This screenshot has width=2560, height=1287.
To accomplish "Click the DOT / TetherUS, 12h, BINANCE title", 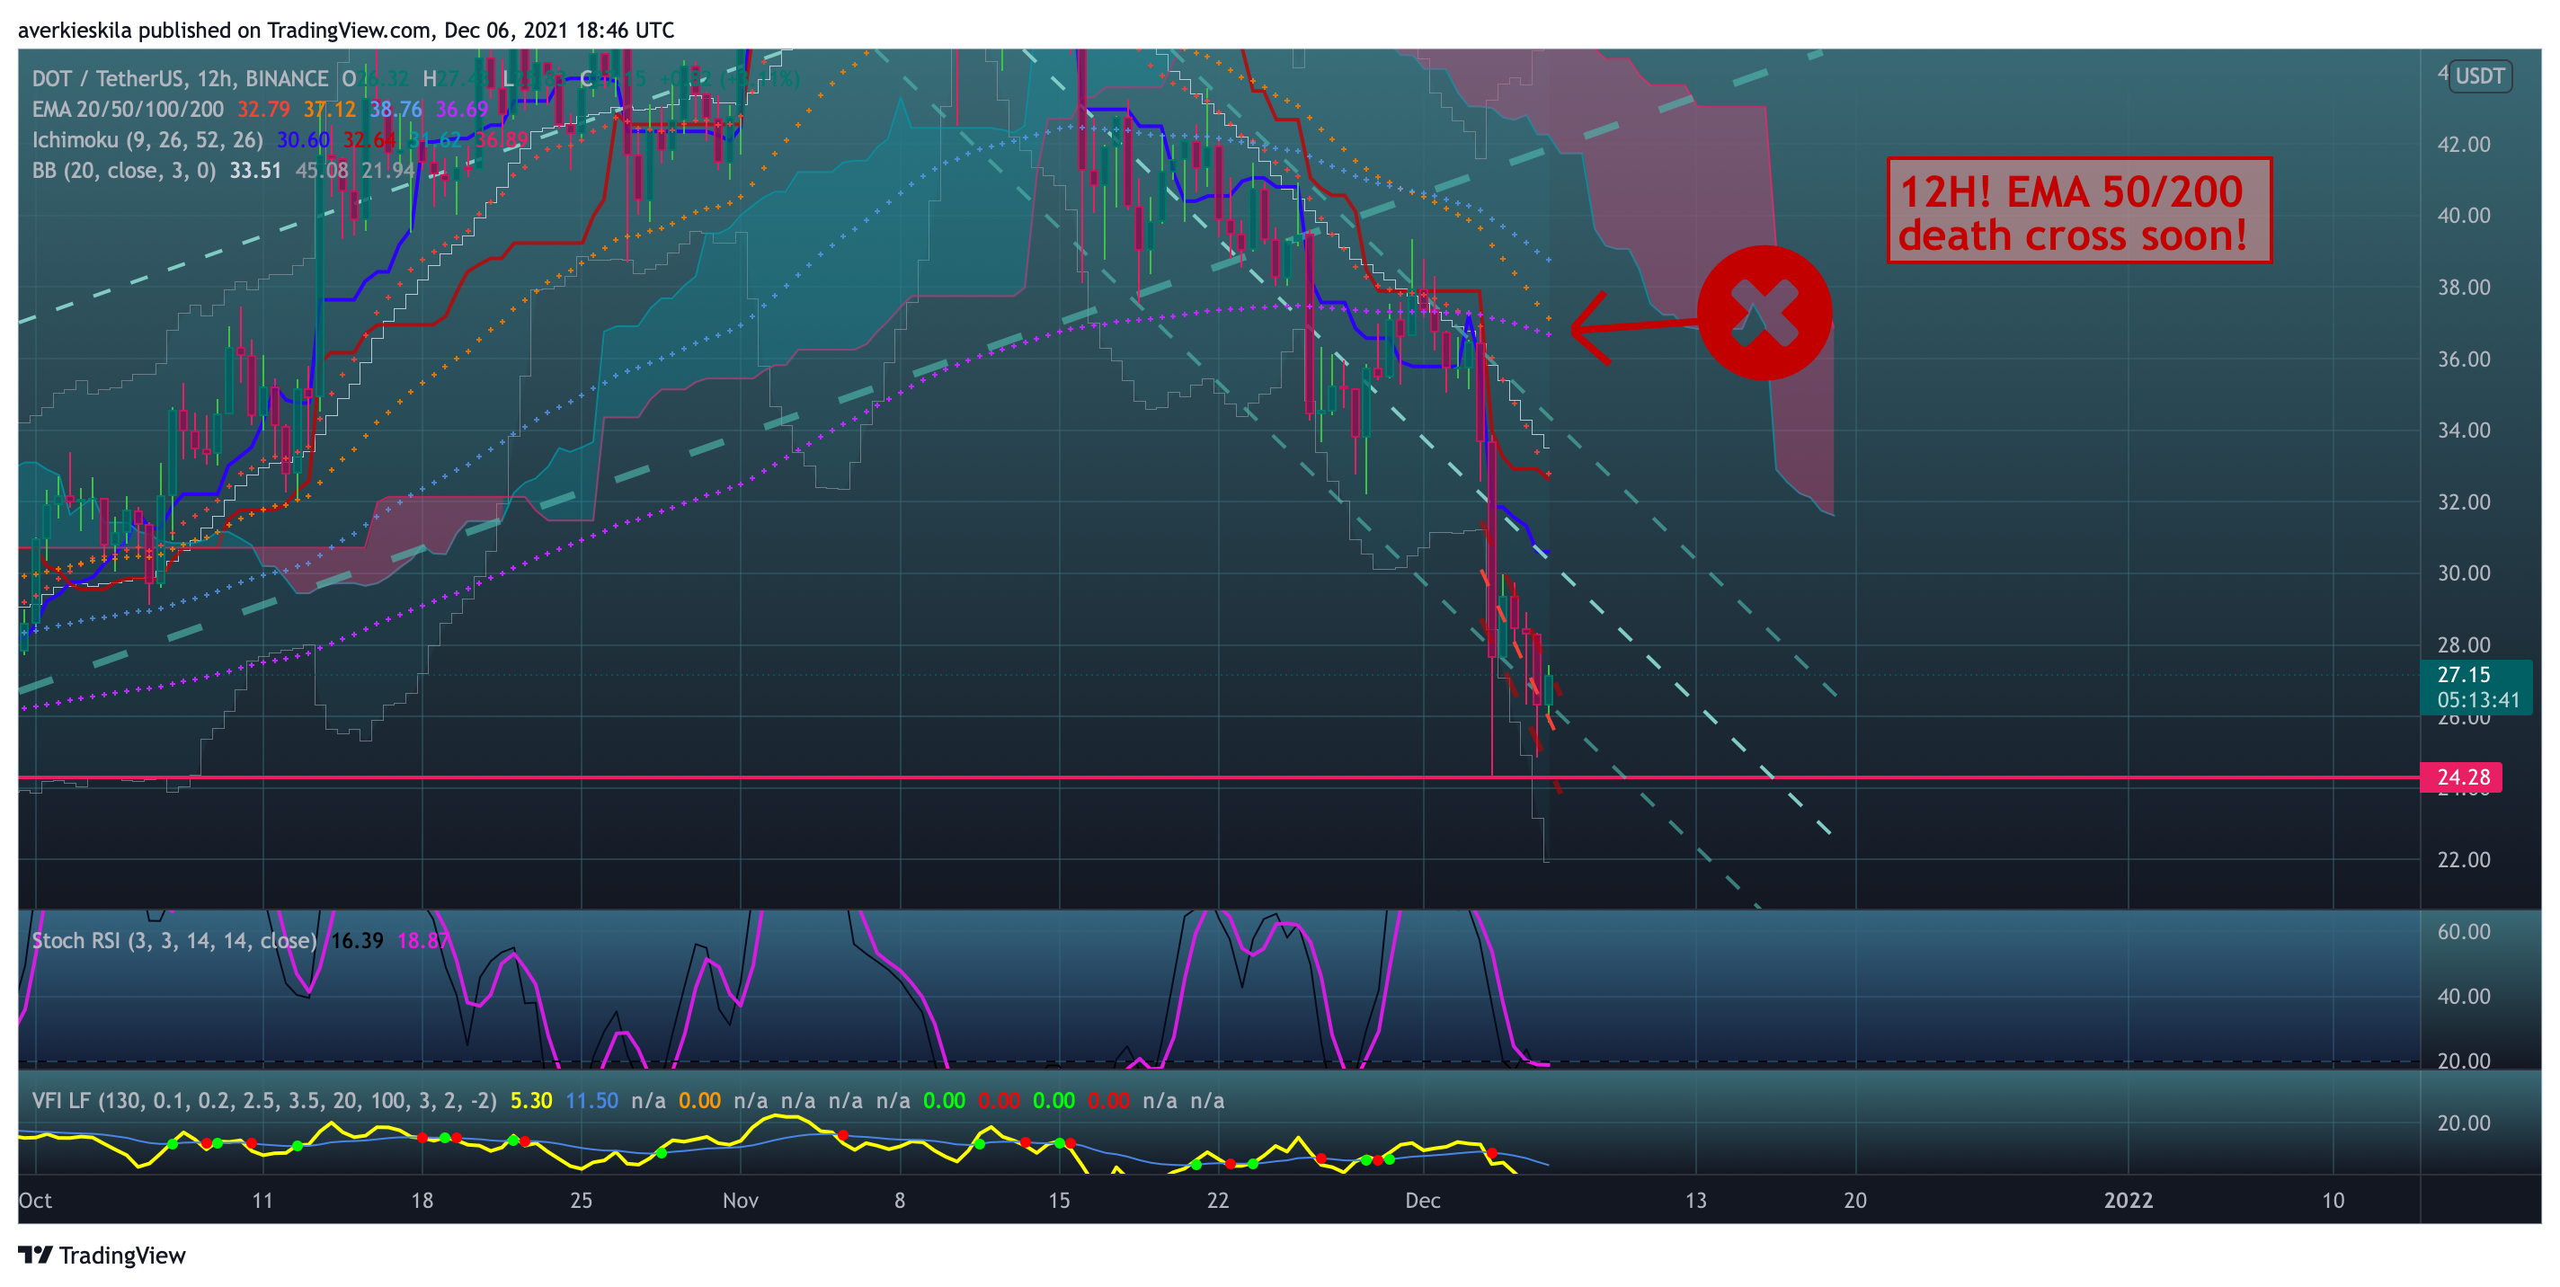I will [x=180, y=78].
